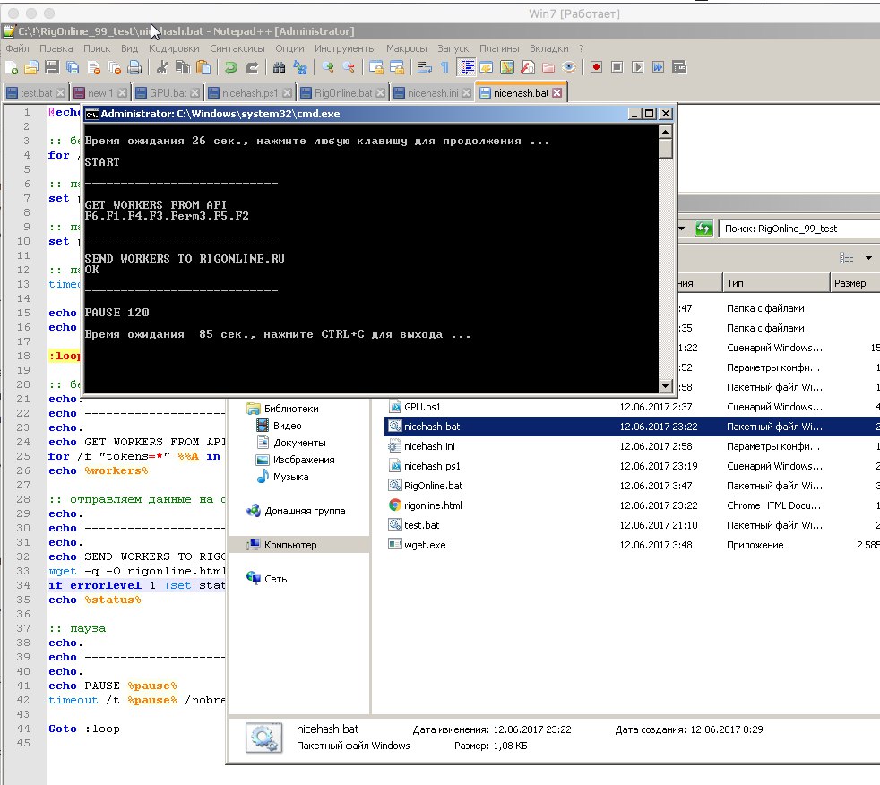Click the cmd.exe title bar icon
The image size is (880, 785).
[91, 114]
